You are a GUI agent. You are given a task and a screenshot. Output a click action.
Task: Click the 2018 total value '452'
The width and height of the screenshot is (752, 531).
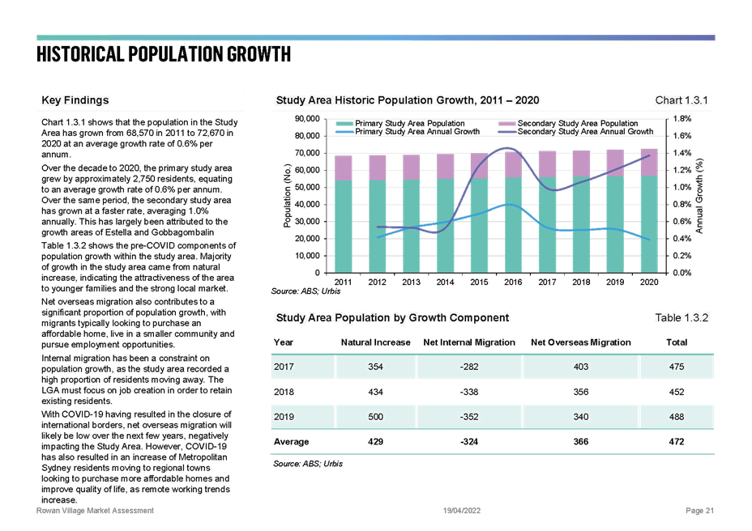pyautogui.click(x=677, y=392)
